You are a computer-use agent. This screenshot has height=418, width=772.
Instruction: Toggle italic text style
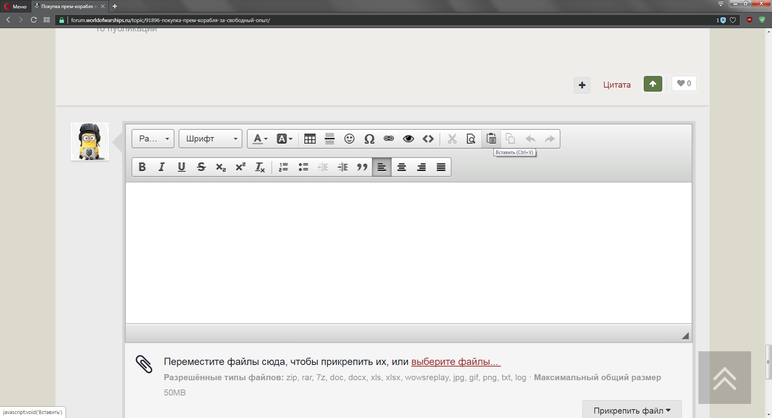tap(162, 167)
